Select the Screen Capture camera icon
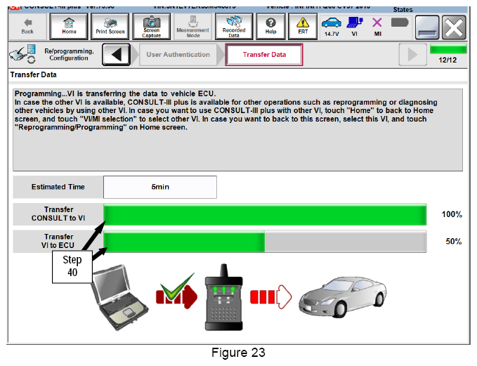 pos(151,27)
